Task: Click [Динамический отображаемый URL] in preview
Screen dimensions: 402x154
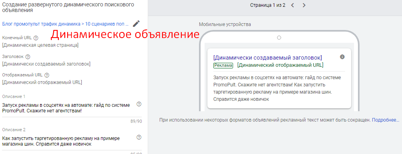Action: pos(280,65)
